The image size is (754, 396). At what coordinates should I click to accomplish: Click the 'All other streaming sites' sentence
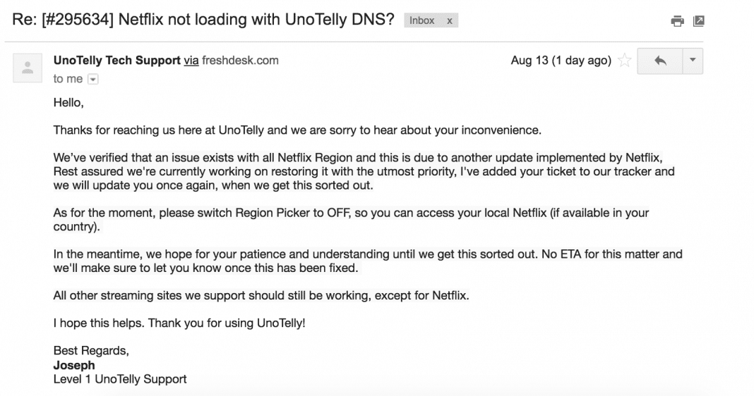[x=261, y=296]
